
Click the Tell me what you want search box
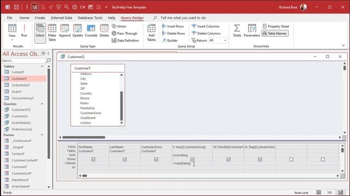click(183, 18)
